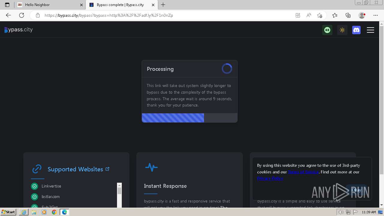The height and width of the screenshot is (216, 384).
Task: Toggle light theme with sun icon
Action: pyautogui.click(x=342, y=30)
